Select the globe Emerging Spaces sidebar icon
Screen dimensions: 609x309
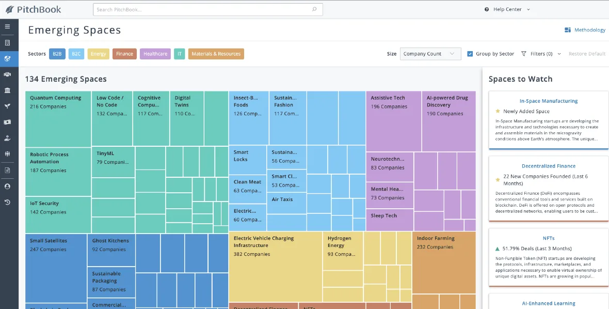7,59
